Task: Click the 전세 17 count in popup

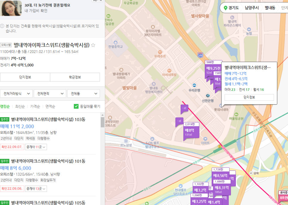Action: pyautogui.click(x=244, y=90)
